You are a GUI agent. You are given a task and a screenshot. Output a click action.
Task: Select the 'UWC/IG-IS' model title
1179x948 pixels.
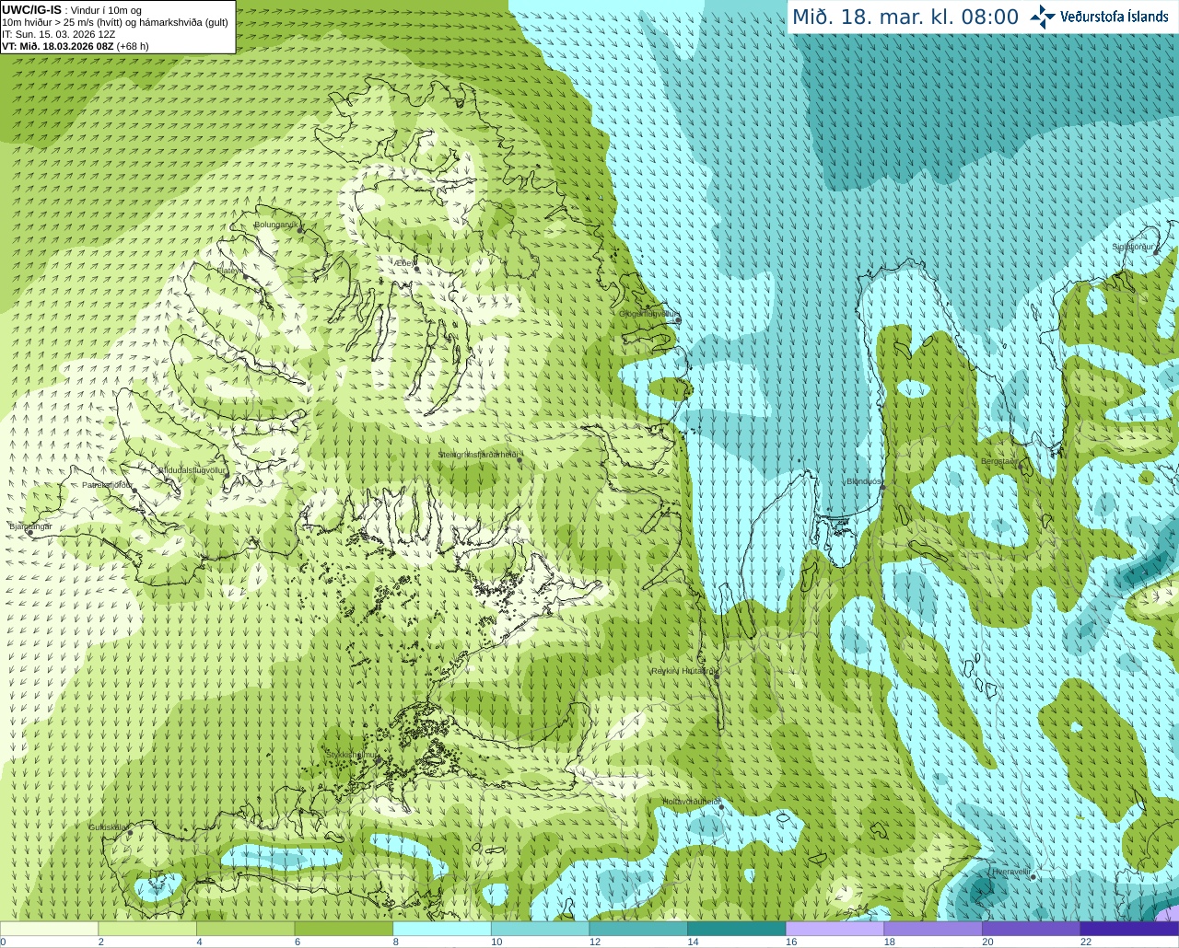(31, 10)
